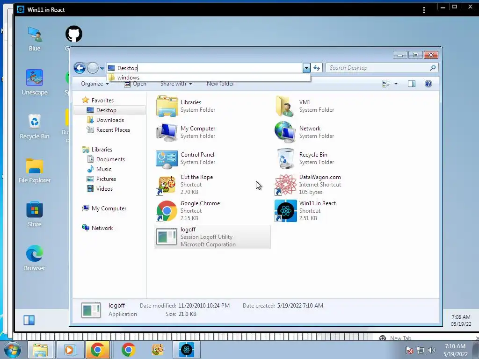Create a New folder
The image size is (479, 359).
pyautogui.click(x=220, y=84)
